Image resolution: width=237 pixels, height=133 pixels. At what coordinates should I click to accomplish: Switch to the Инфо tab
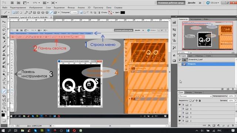206,19
